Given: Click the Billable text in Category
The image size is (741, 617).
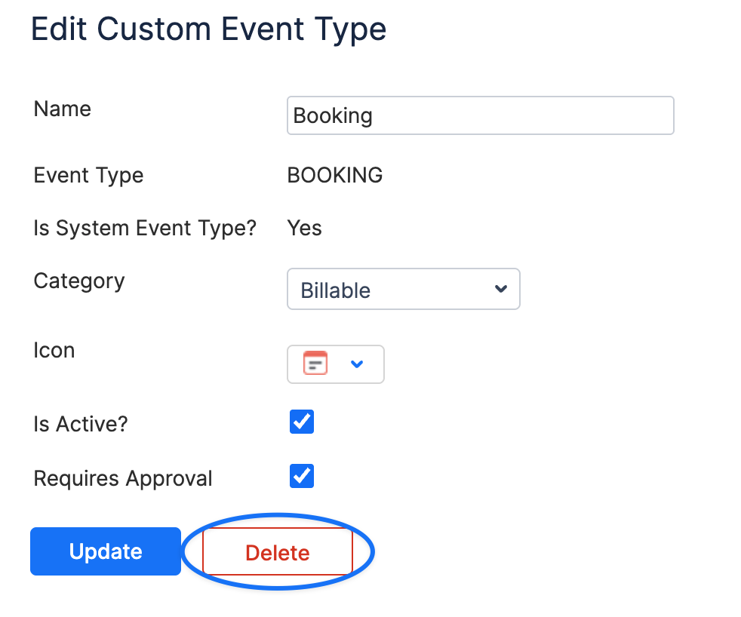Looking at the screenshot, I should [x=336, y=290].
